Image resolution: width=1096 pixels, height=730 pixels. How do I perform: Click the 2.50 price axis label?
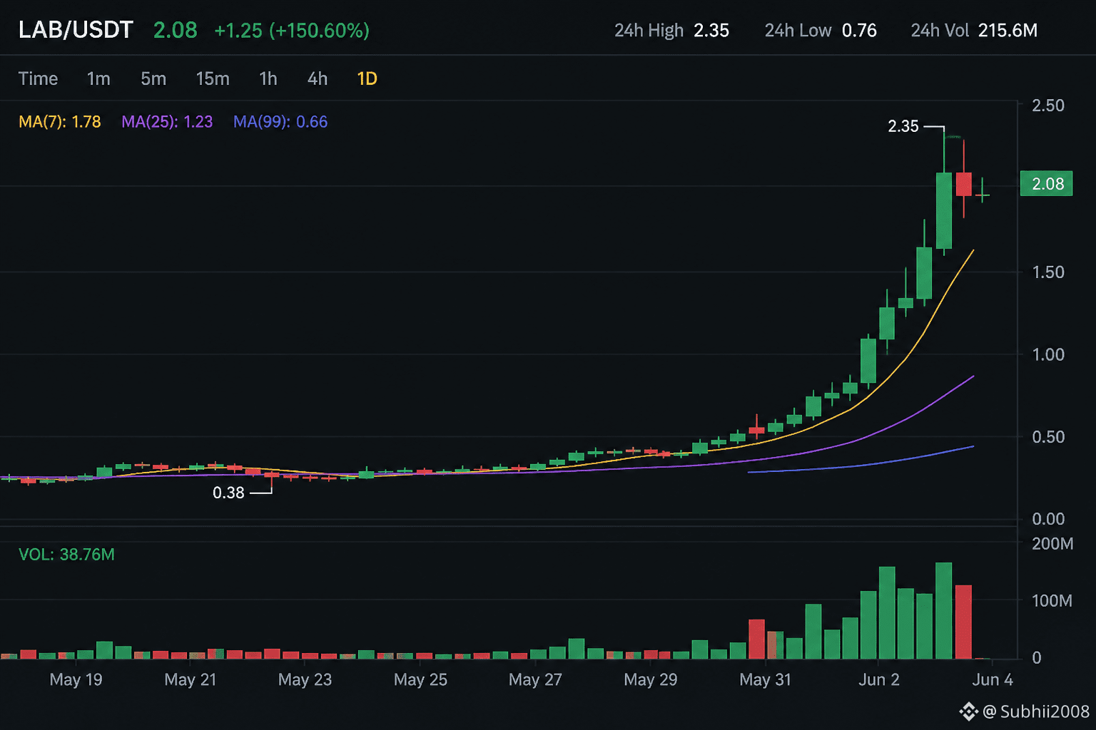coord(1048,106)
